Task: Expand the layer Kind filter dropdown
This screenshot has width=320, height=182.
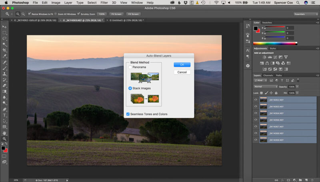Action: click(x=261, y=81)
